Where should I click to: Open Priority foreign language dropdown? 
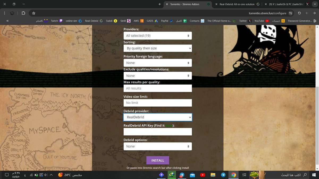pos(158,63)
